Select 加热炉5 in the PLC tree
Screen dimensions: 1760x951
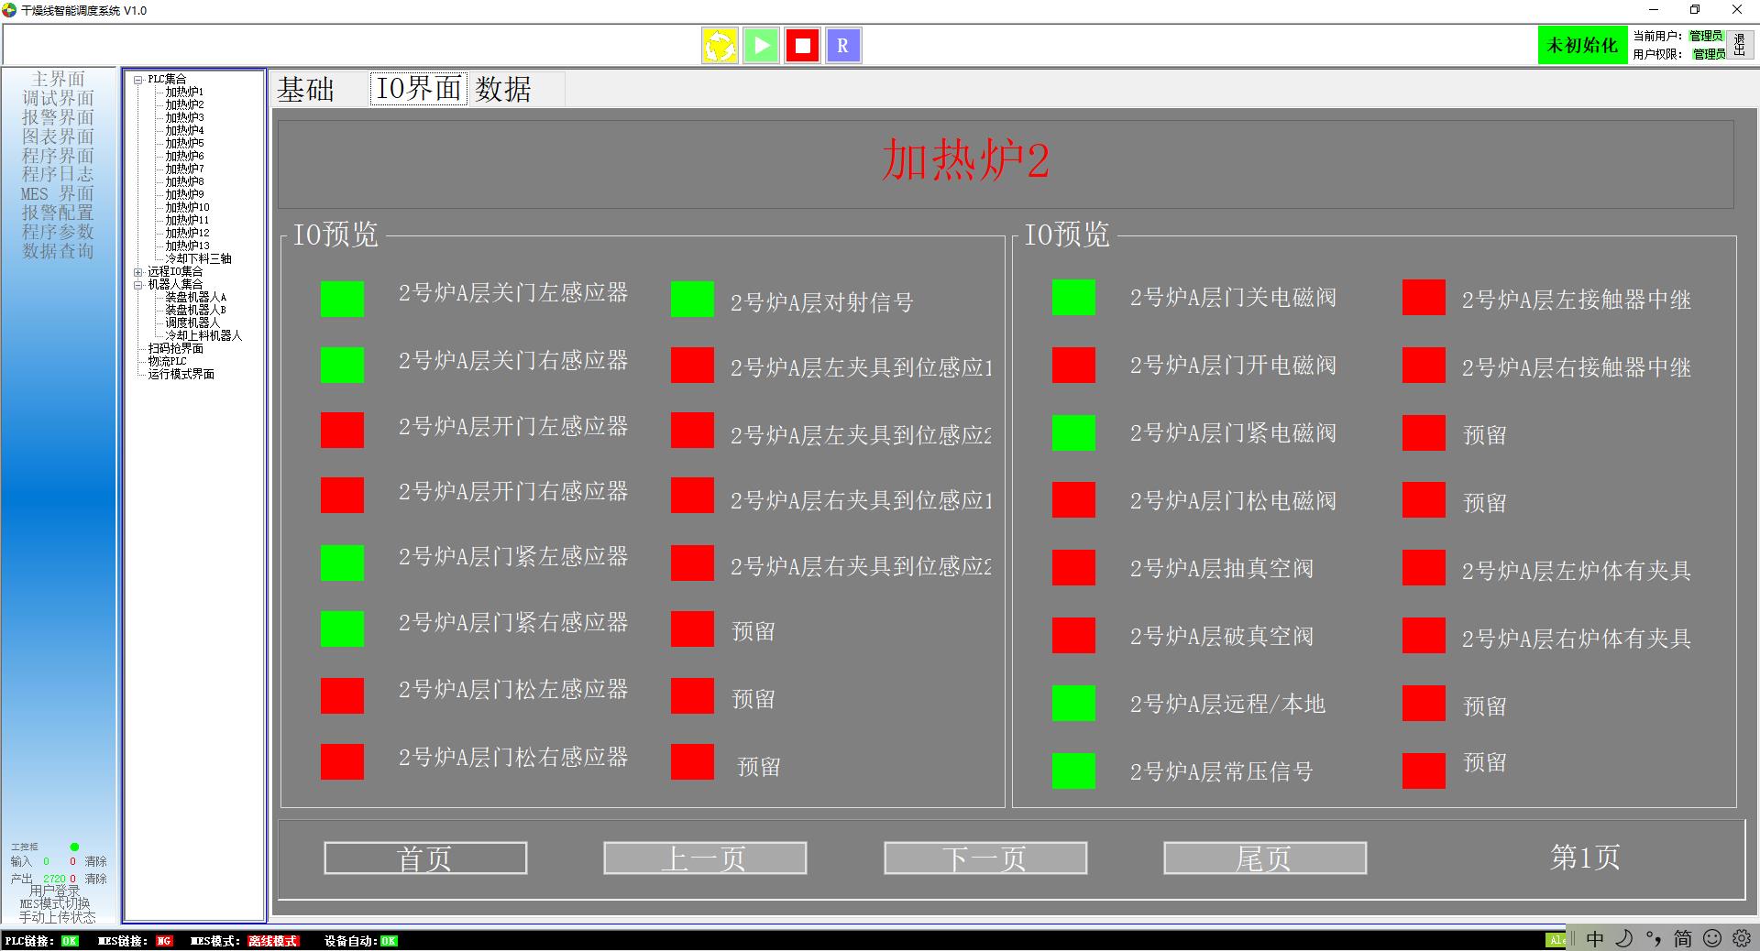pos(184,144)
